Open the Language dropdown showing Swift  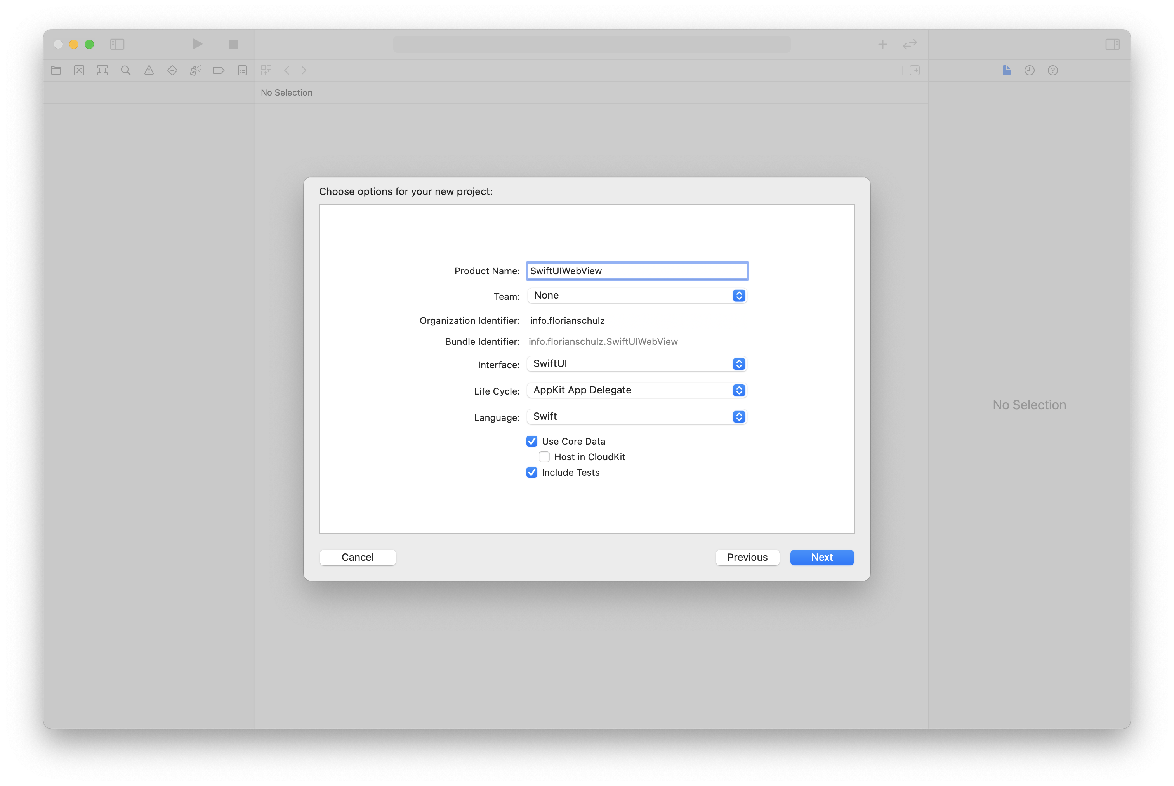637,417
